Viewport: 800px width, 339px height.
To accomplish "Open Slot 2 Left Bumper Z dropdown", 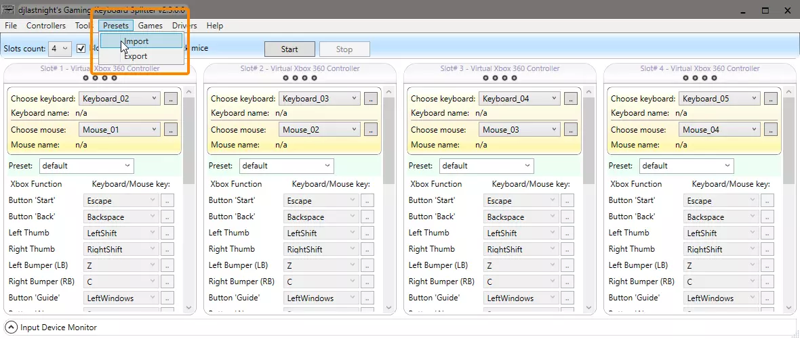I will point(321,266).
